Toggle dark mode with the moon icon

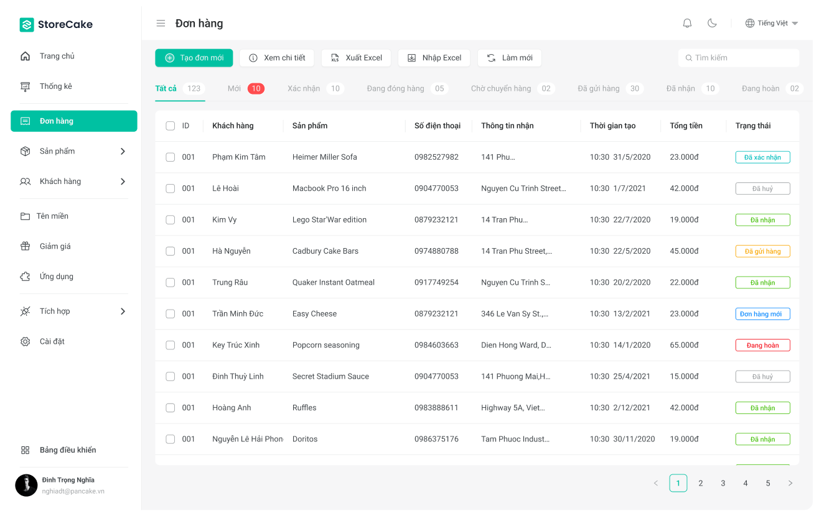point(712,23)
